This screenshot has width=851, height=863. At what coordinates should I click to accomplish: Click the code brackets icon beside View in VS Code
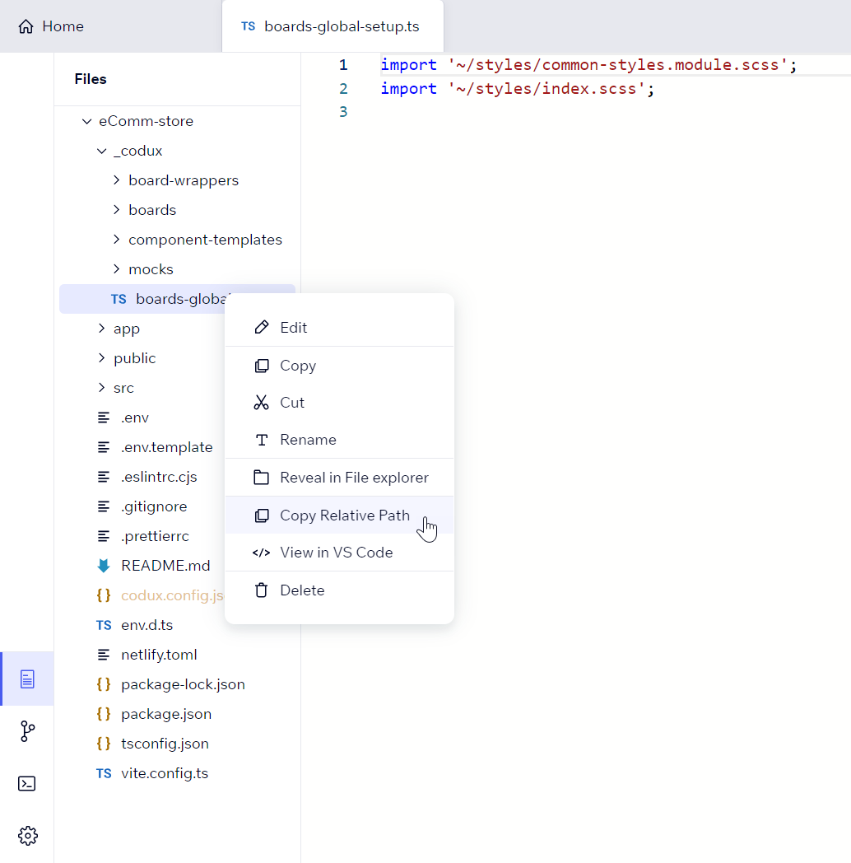coord(261,553)
